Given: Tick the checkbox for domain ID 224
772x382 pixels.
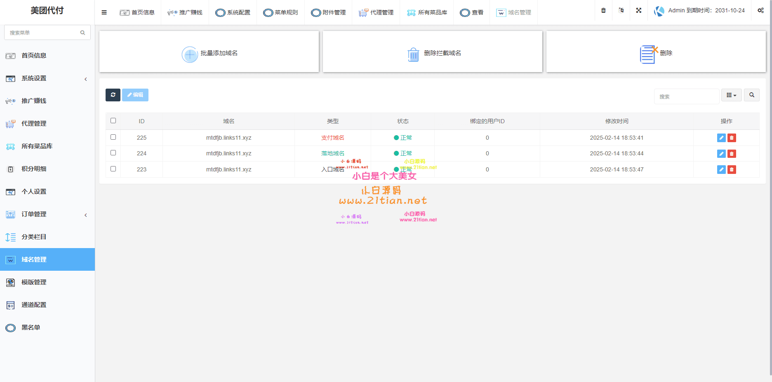Looking at the screenshot, I should [x=113, y=152].
